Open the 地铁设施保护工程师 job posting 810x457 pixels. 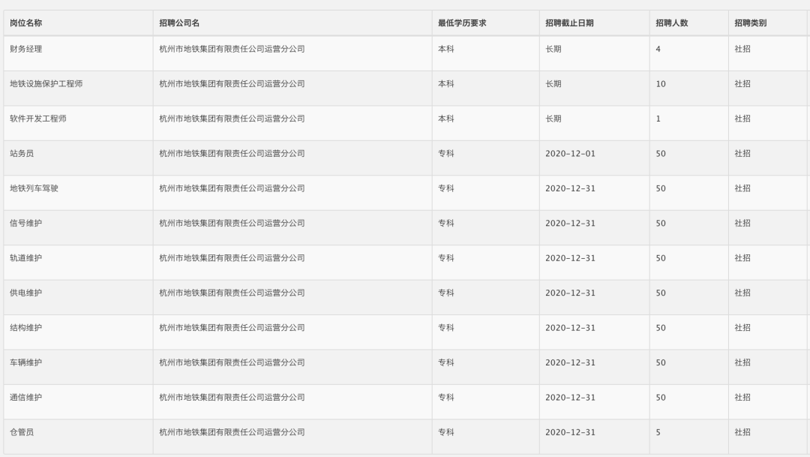click(x=46, y=84)
